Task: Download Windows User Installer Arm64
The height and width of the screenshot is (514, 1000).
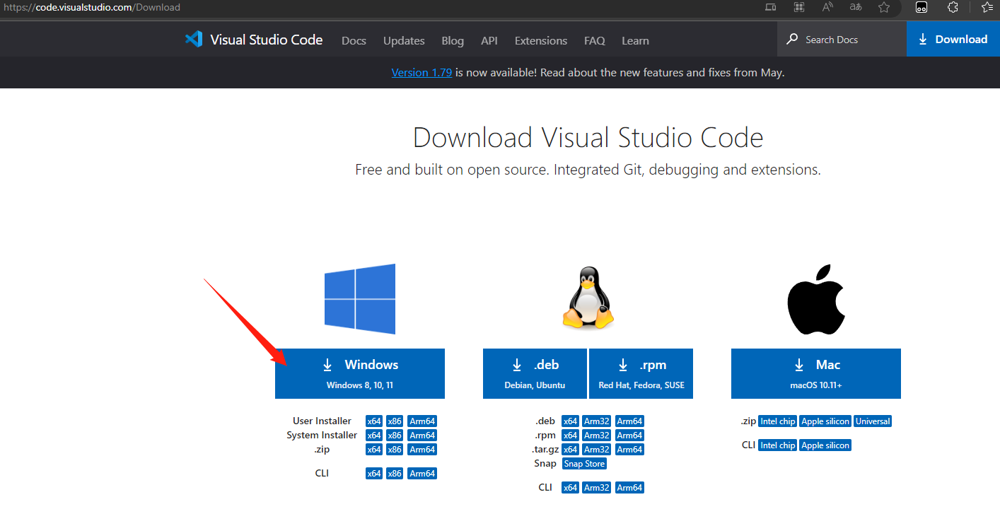Action: click(x=422, y=421)
